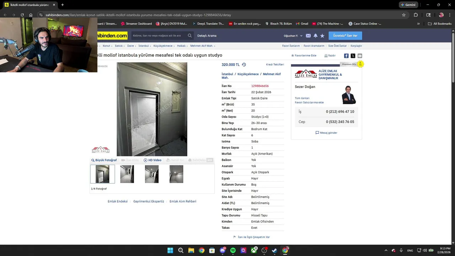Click Halkalı breadcrumb link
Viewport: 455px width, 256px height.
point(181,46)
